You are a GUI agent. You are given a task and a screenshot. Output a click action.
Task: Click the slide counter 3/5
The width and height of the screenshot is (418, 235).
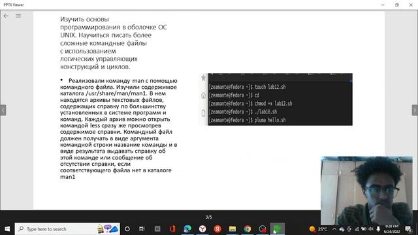point(209,217)
